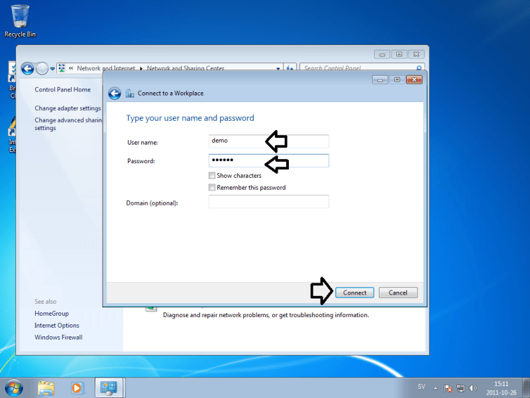This screenshot has height=398, width=530.
Task: Enable the Show characters checkbox
Action: pos(212,176)
